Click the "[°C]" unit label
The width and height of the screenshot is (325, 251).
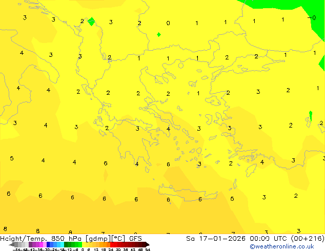click(x=119, y=238)
